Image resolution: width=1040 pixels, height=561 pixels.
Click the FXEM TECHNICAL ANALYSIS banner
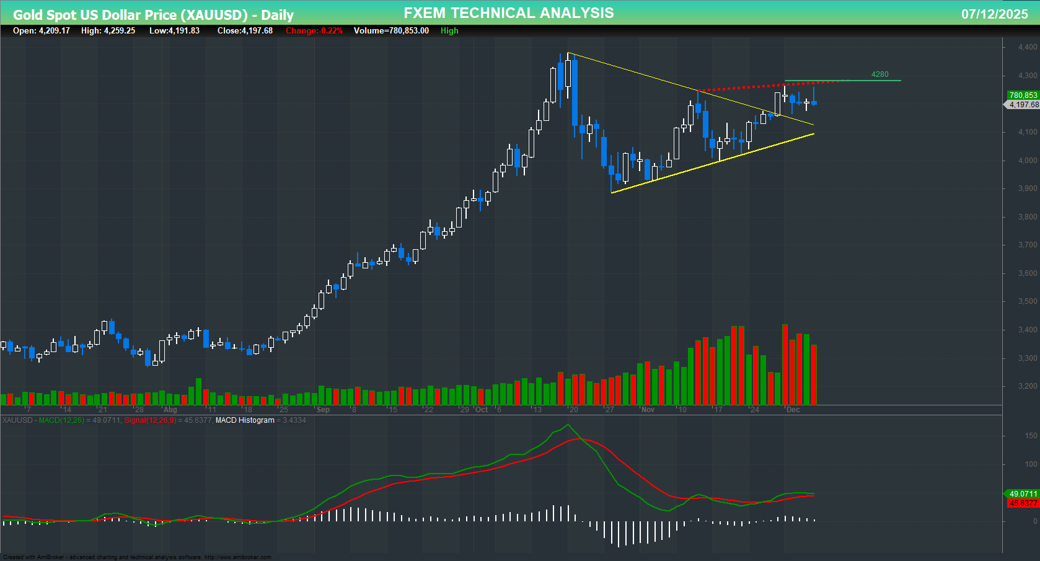[x=508, y=12]
